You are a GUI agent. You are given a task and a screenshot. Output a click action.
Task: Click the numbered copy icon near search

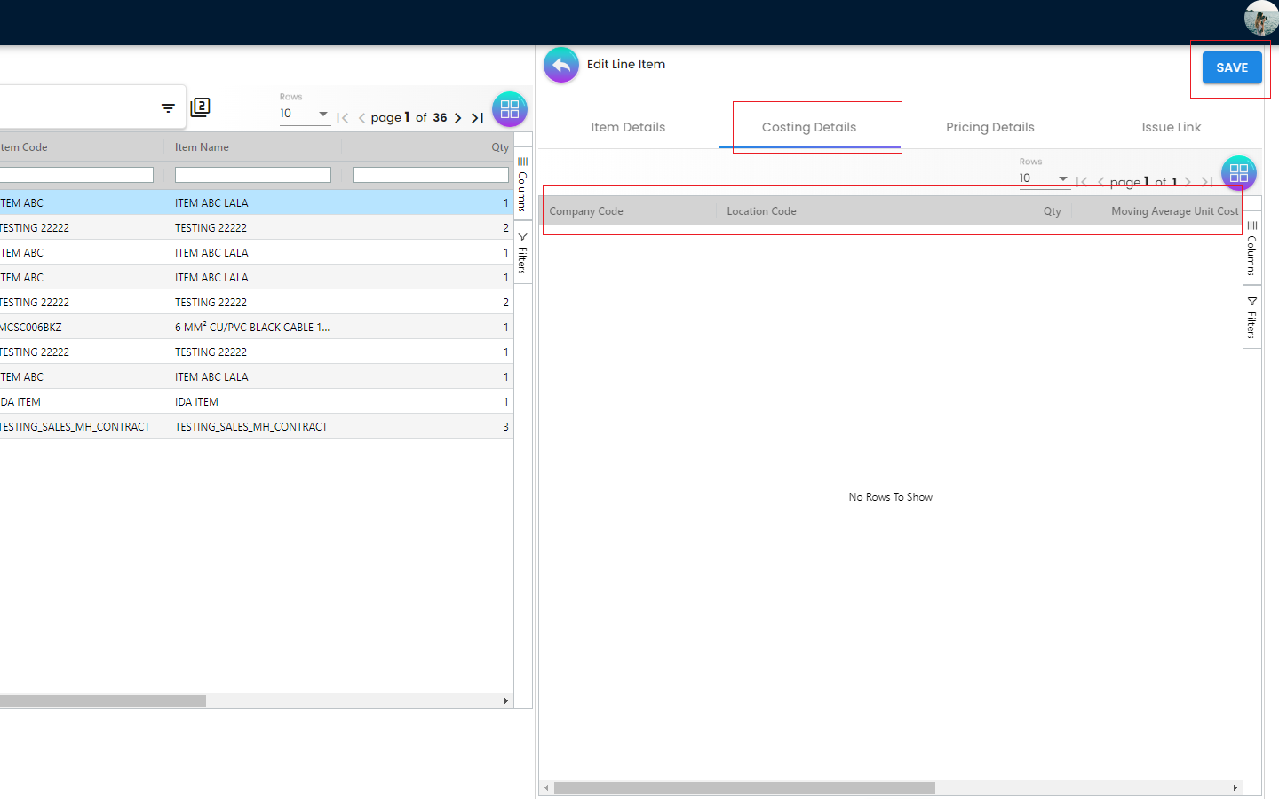201,107
